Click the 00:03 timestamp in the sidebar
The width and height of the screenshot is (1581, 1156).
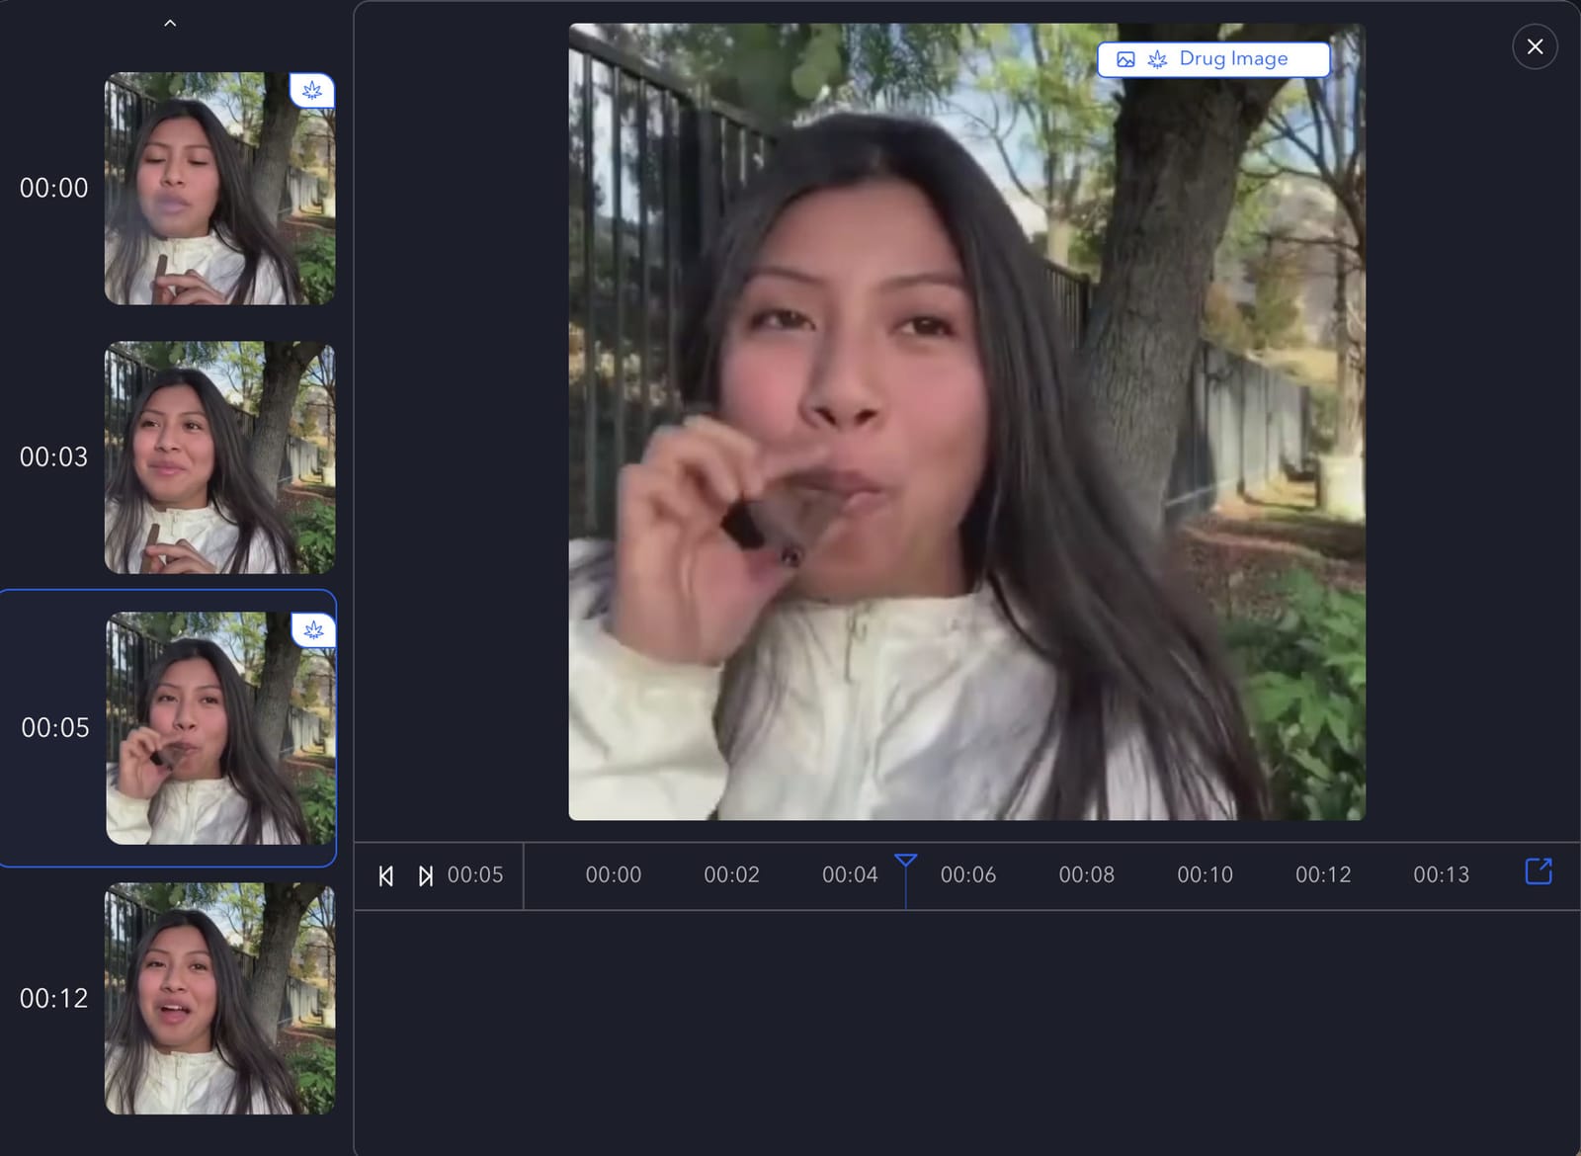[54, 457]
